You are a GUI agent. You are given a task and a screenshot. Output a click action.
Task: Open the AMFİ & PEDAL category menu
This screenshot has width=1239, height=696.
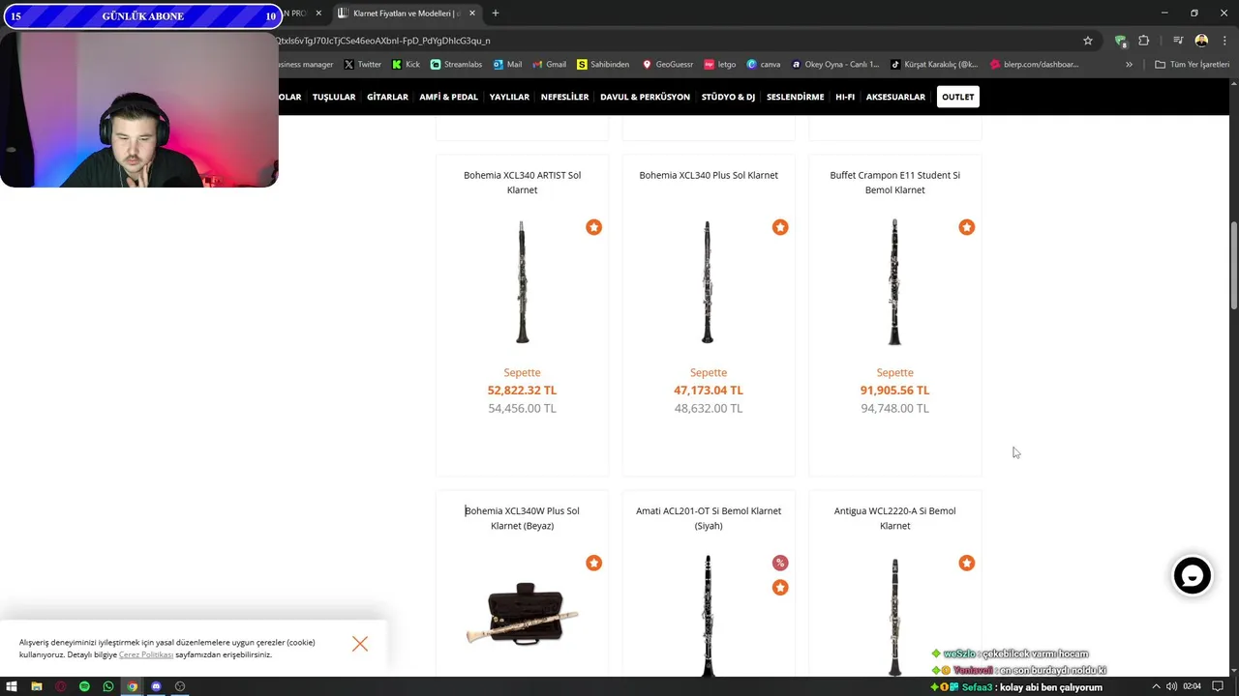[x=448, y=97]
